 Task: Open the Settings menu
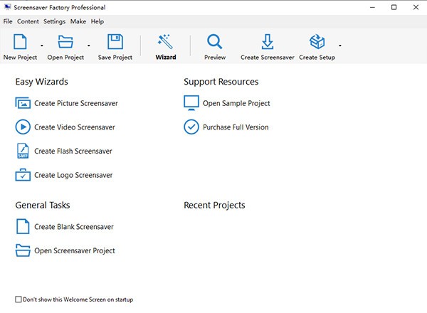tap(54, 21)
